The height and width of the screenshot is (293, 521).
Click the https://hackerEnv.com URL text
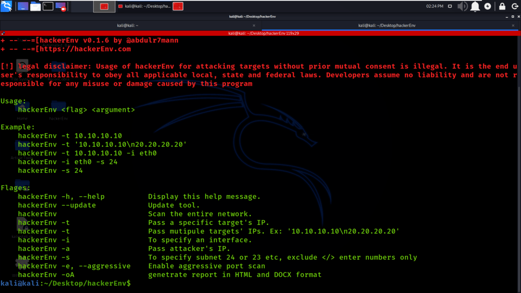pos(85,49)
